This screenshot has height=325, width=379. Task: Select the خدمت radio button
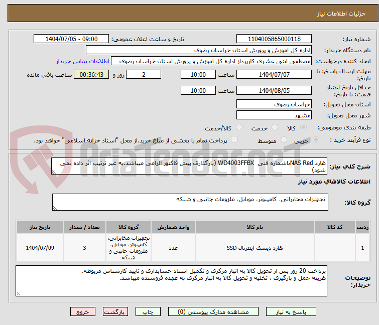275,127
